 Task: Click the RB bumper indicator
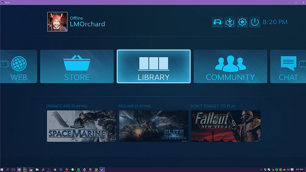(x=302, y=64)
